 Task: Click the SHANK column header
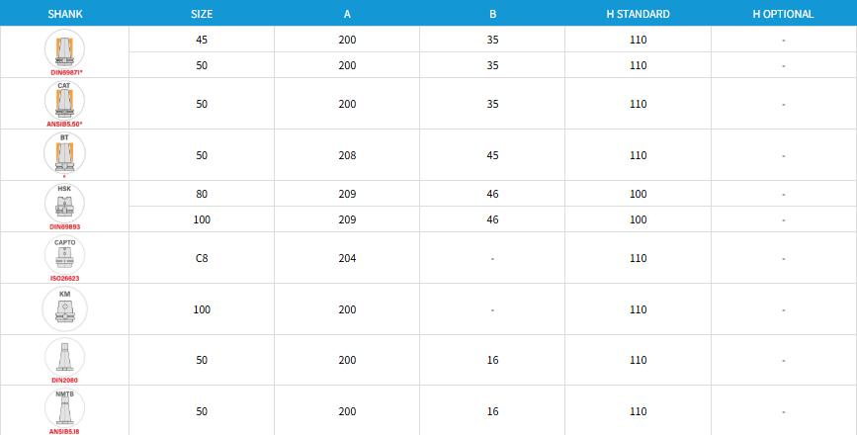pos(65,14)
